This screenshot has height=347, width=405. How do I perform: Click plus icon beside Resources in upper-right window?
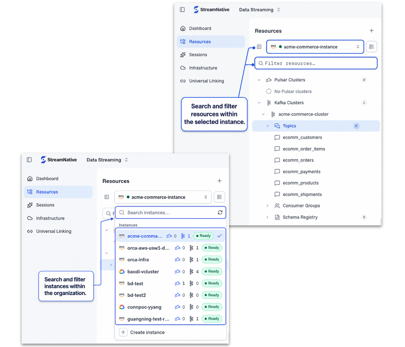pos(371,31)
